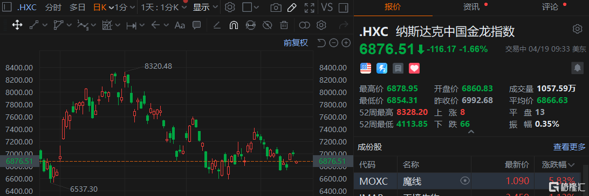Expand the range measurement options

pos(142,25)
